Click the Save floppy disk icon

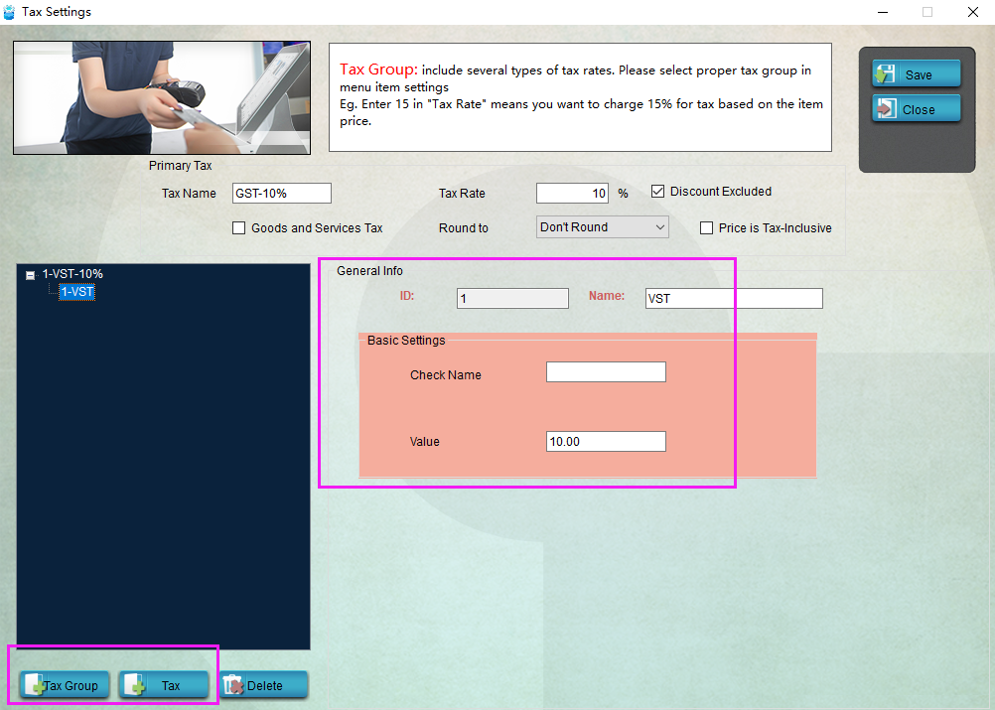tap(885, 74)
